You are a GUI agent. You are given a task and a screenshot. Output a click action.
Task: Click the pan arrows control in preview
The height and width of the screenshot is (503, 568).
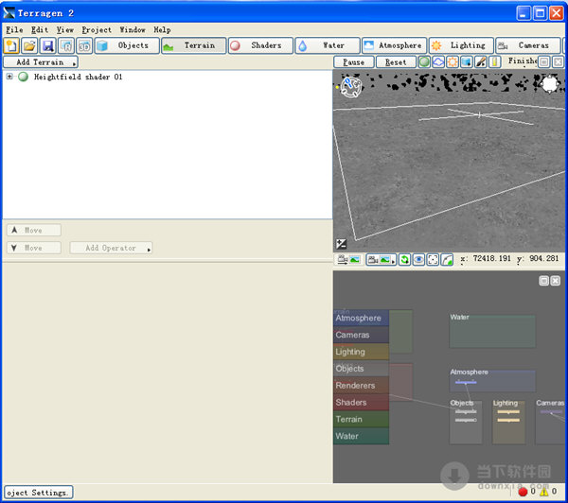pyautogui.click(x=549, y=84)
